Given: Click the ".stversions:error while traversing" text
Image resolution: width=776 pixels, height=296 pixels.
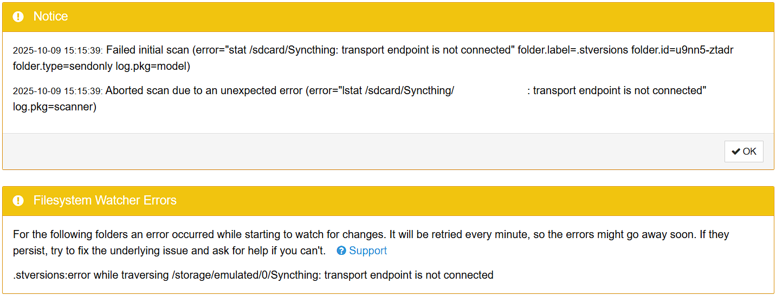Looking at the screenshot, I should 91,275.
